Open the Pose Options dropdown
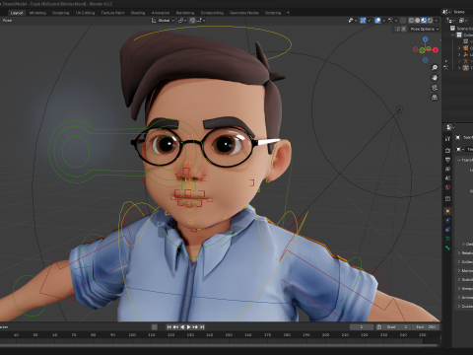 point(425,29)
